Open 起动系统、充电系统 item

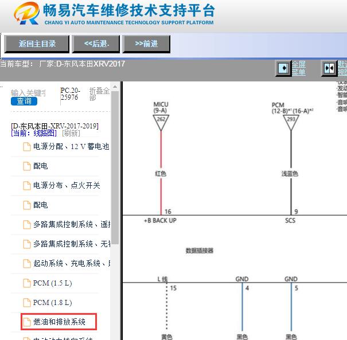tap(72, 263)
